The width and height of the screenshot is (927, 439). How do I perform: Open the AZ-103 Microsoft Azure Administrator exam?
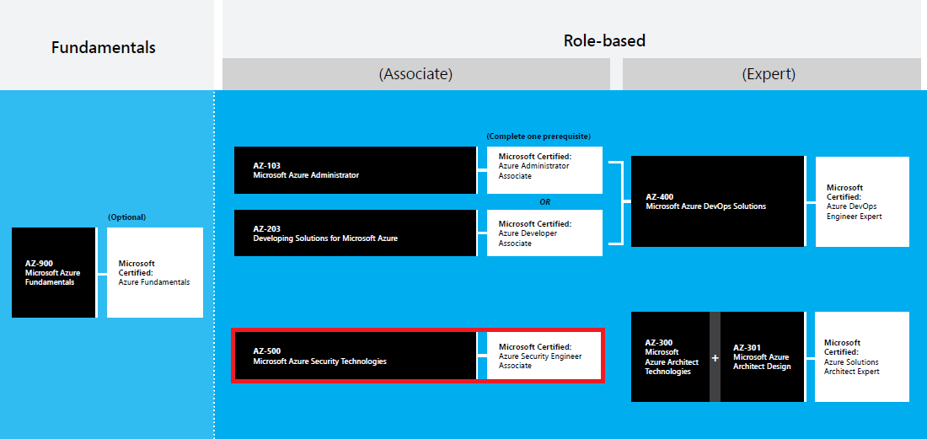[x=355, y=170]
